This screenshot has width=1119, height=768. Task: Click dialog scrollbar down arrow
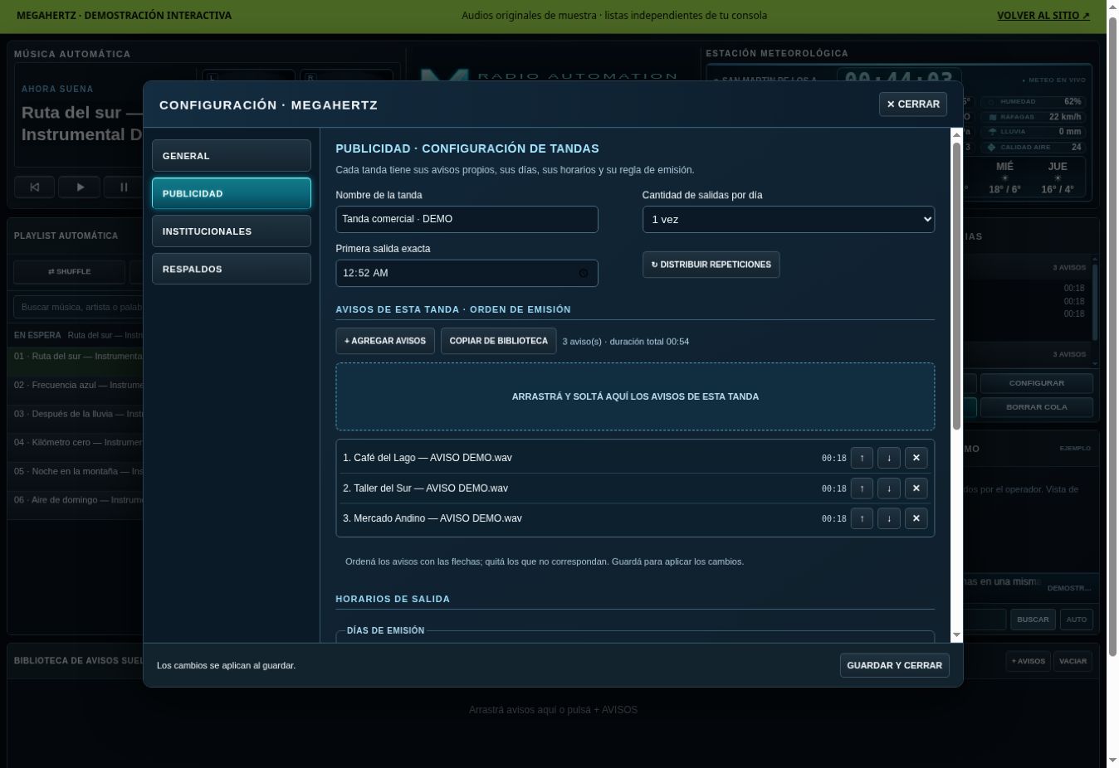point(956,634)
